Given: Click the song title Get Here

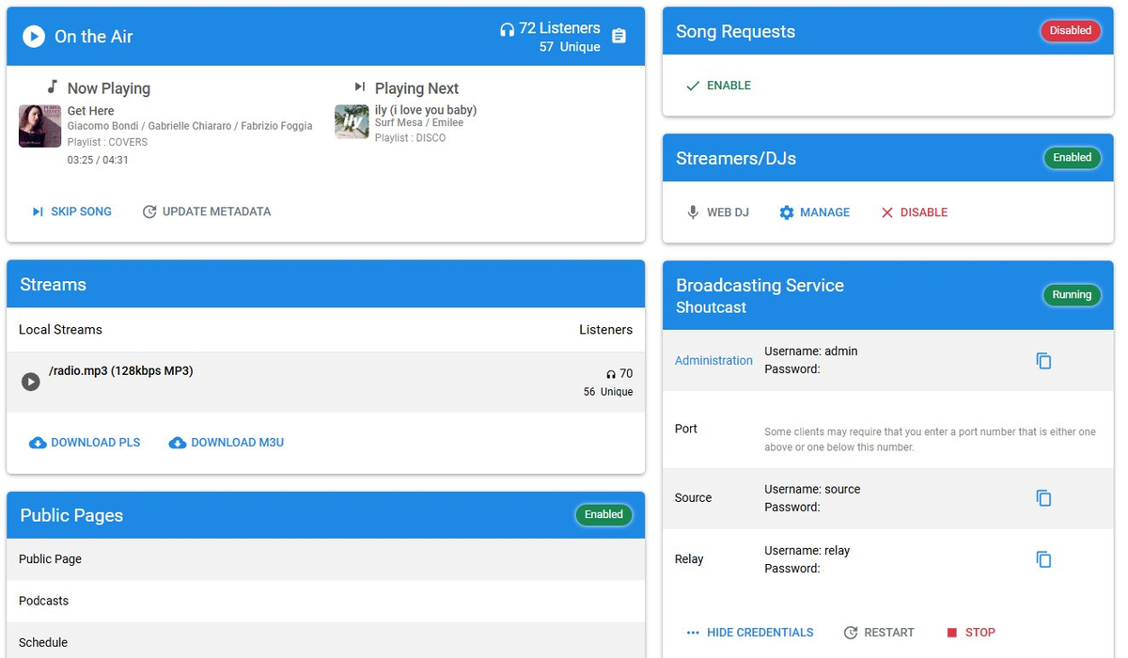Looking at the screenshot, I should 90,111.
